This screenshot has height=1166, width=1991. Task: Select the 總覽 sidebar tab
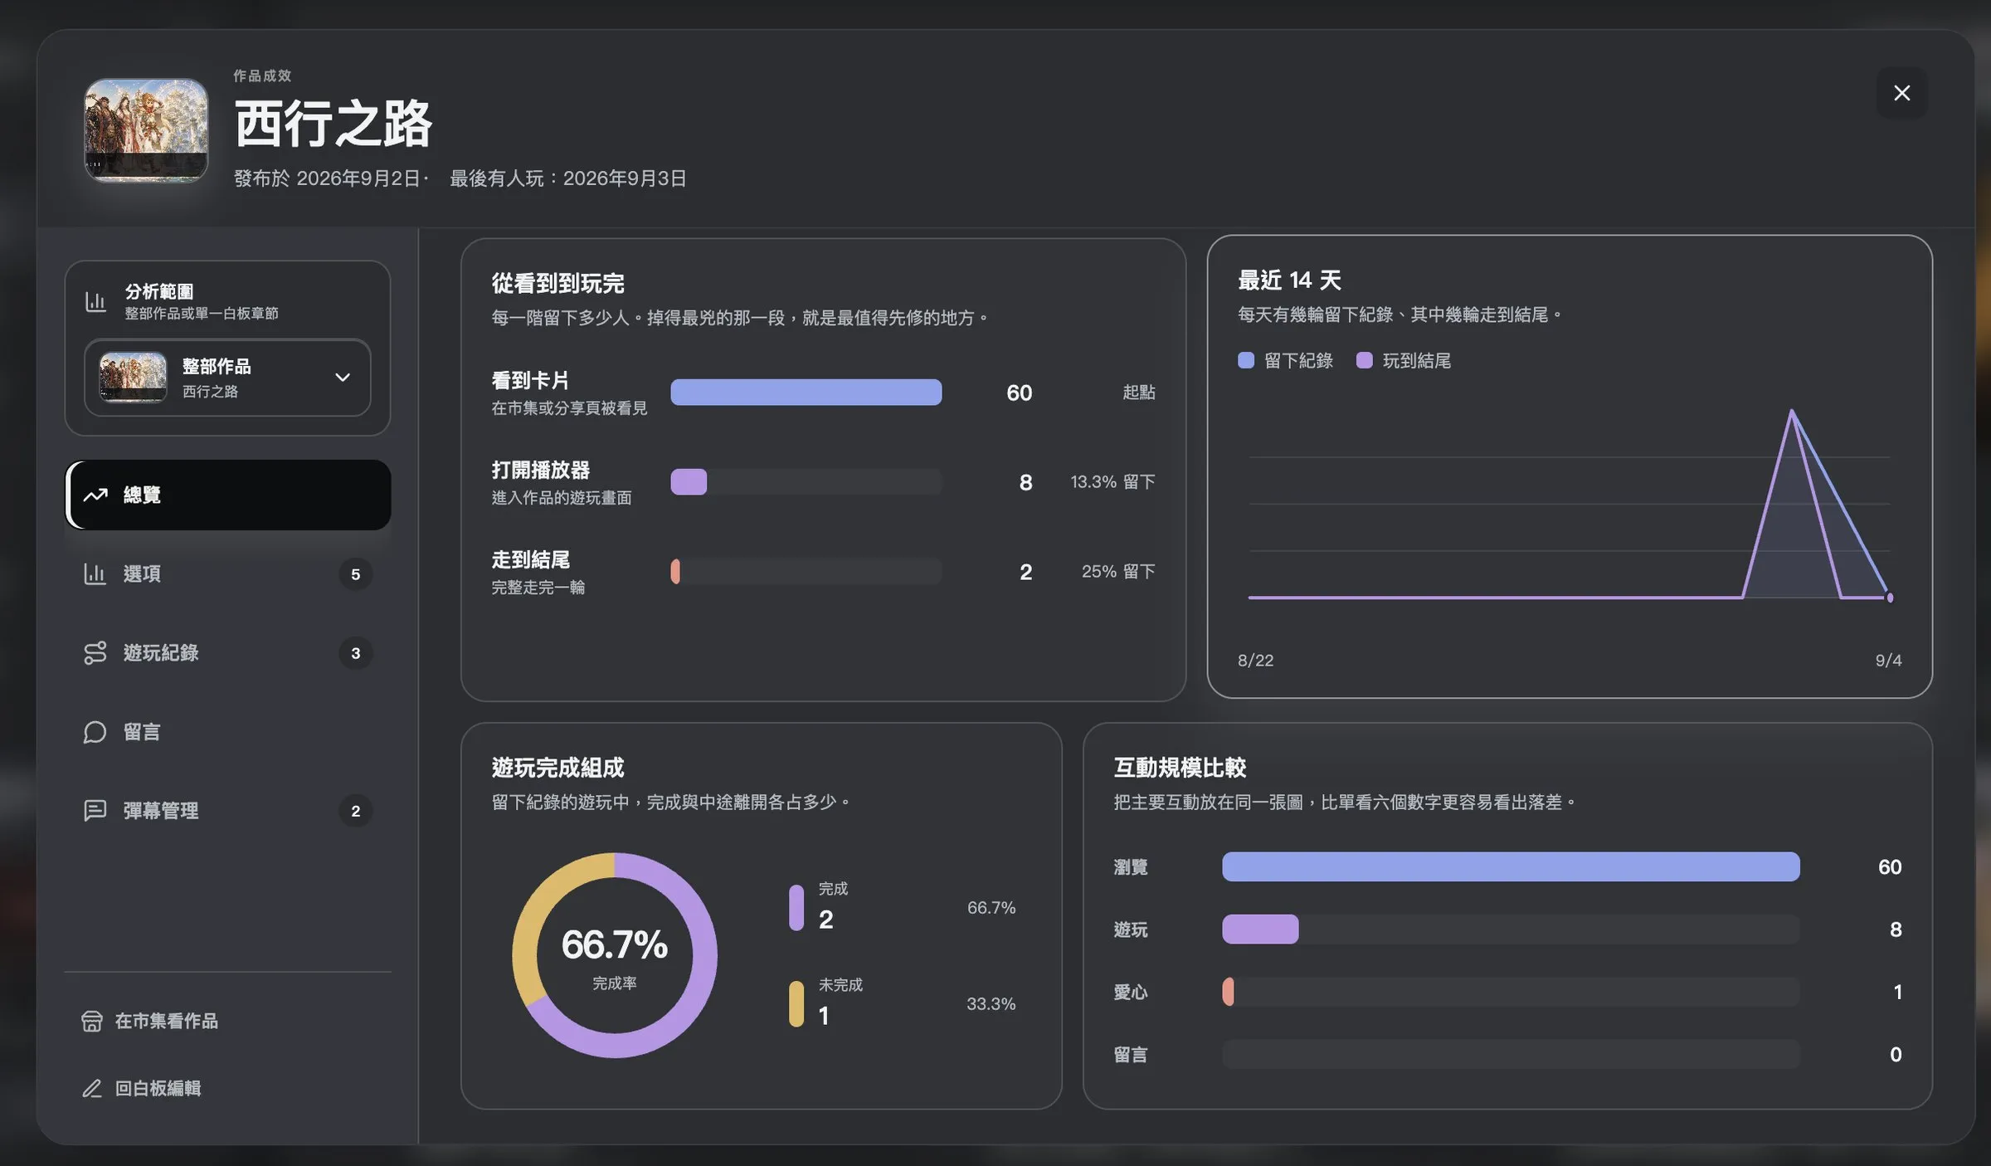click(x=228, y=495)
